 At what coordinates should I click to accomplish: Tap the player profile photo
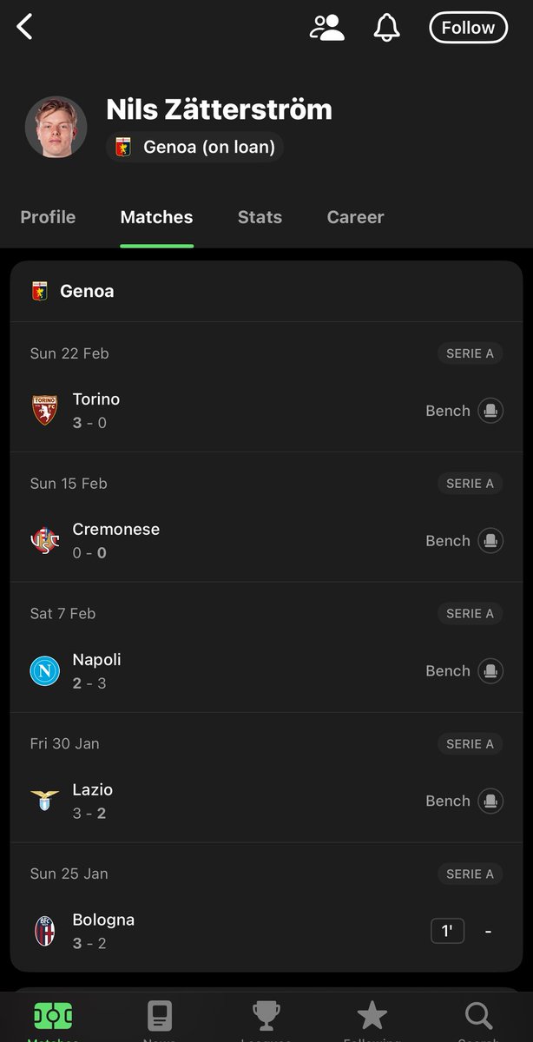click(x=56, y=128)
